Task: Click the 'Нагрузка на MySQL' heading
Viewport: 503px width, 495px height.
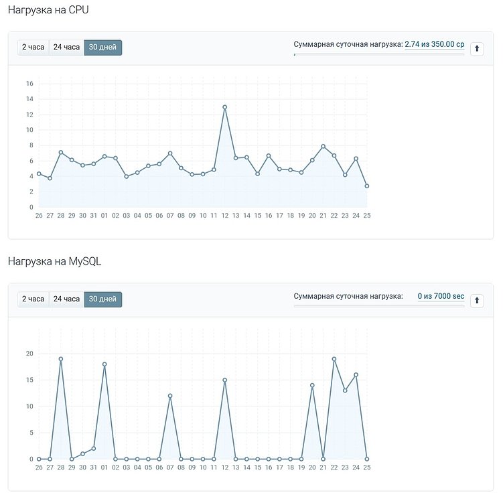Action: click(54, 261)
